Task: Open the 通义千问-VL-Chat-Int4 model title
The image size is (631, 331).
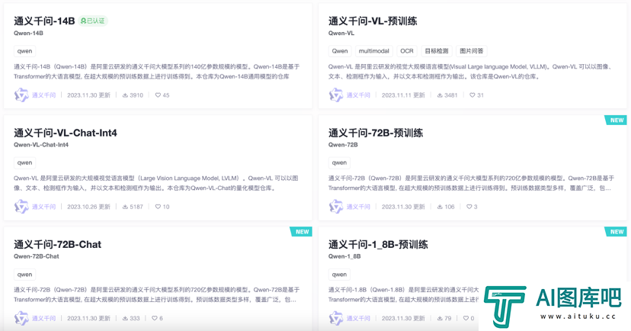Action: (66, 133)
